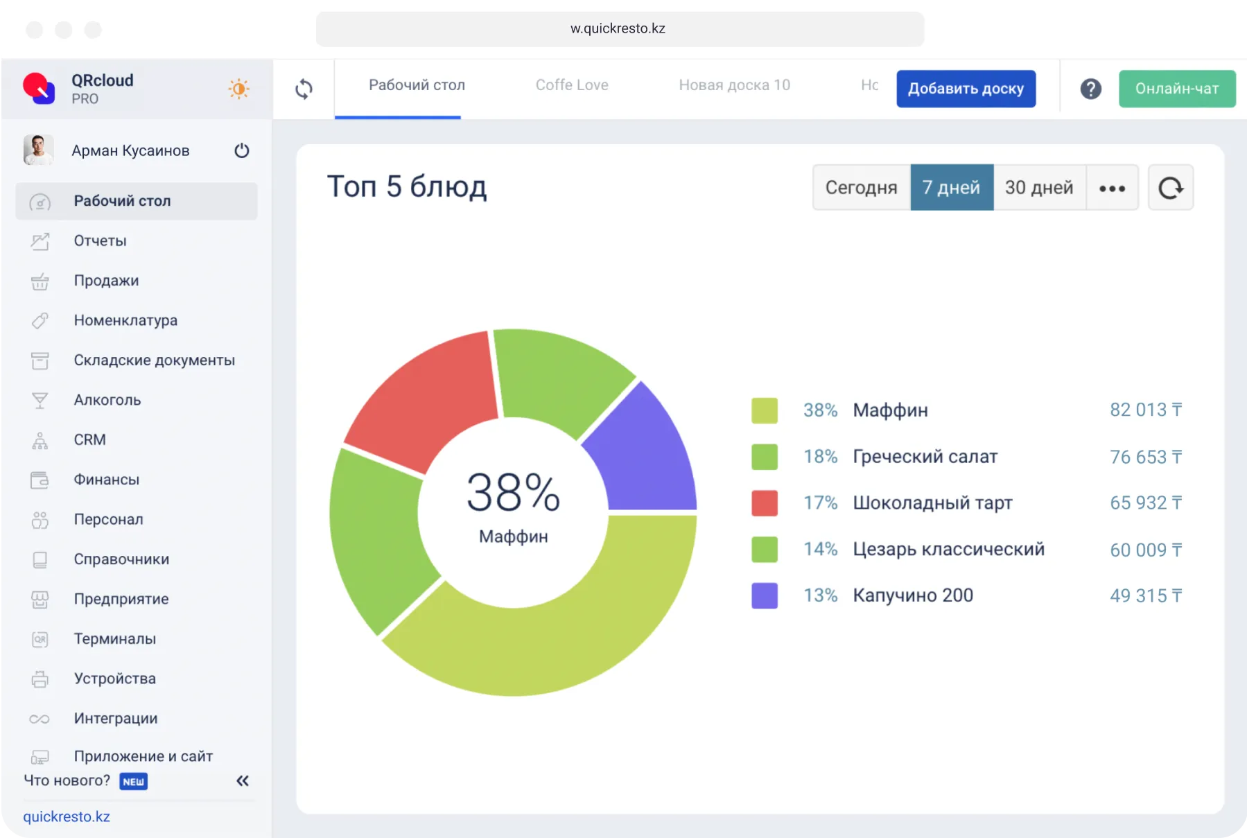
Task: Toggle the sun light theme icon
Action: click(x=238, y=89)
